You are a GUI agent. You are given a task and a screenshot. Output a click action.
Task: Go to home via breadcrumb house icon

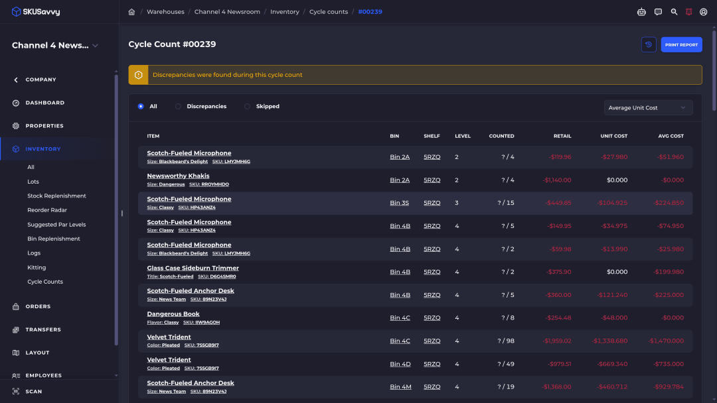[131, 12]
